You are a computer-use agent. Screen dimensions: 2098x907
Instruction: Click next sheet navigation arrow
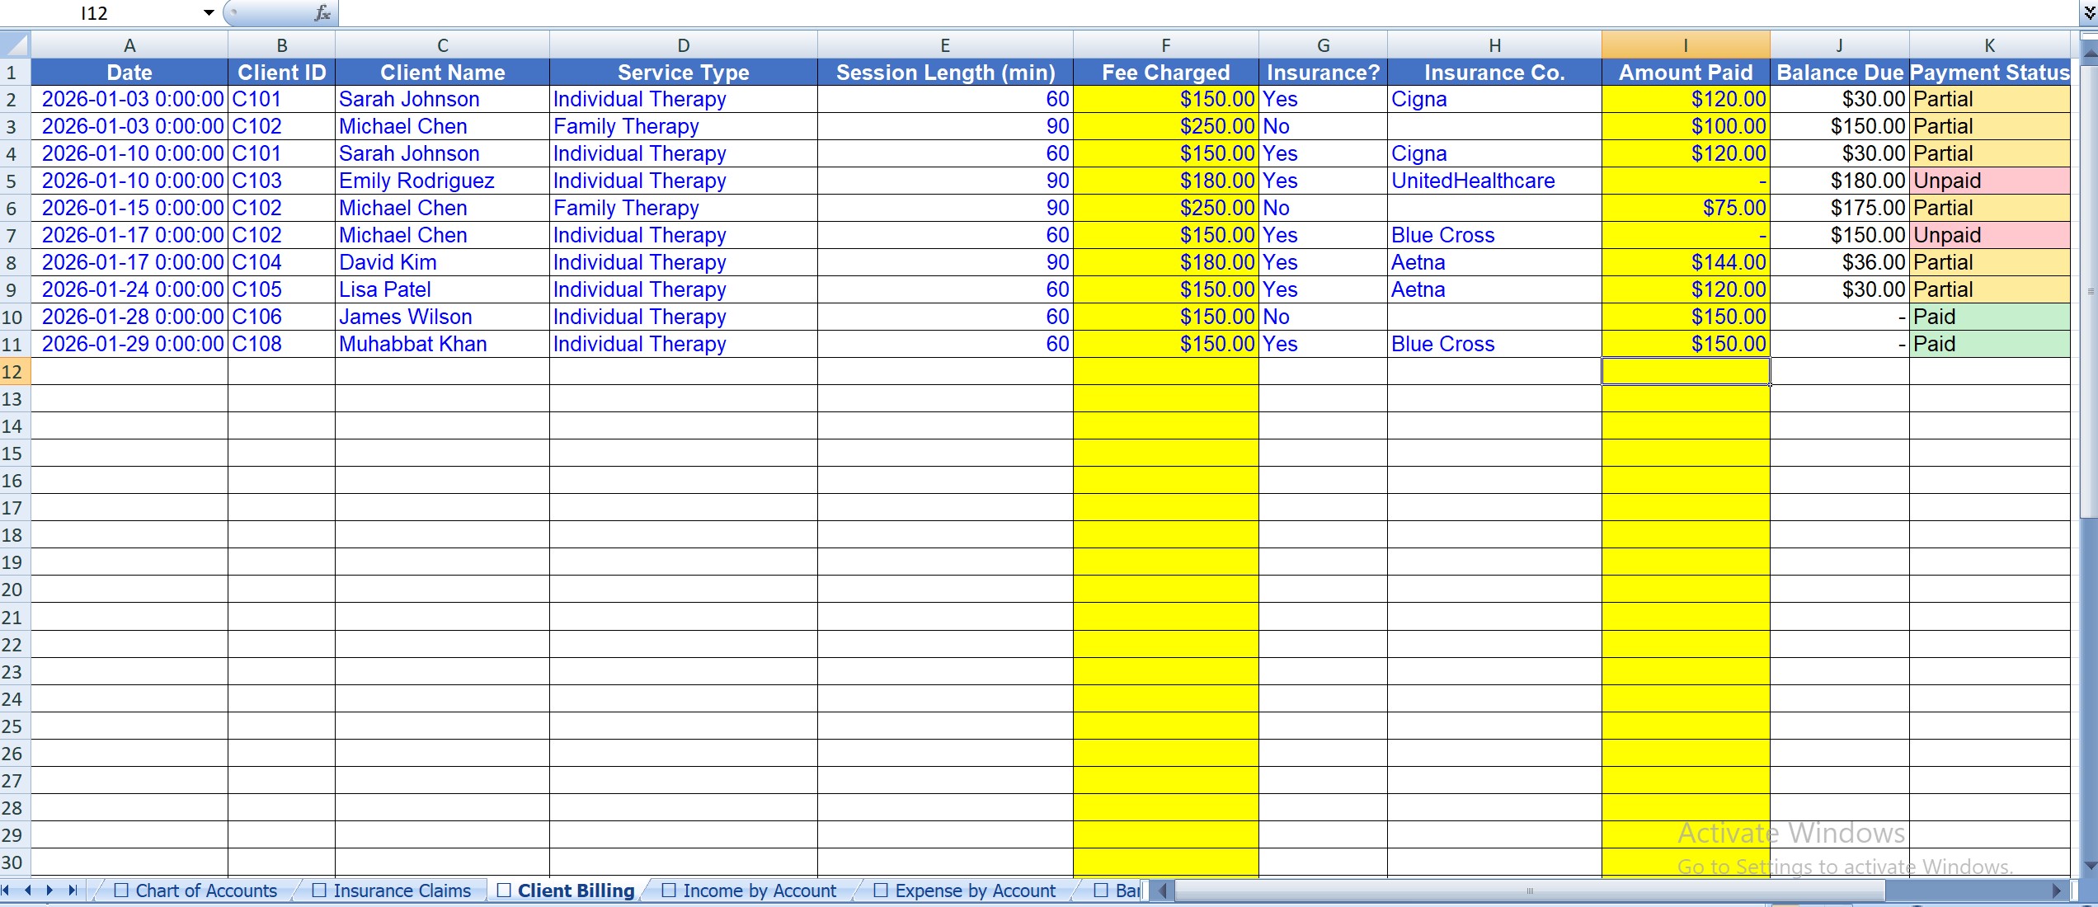click(50, 891)
